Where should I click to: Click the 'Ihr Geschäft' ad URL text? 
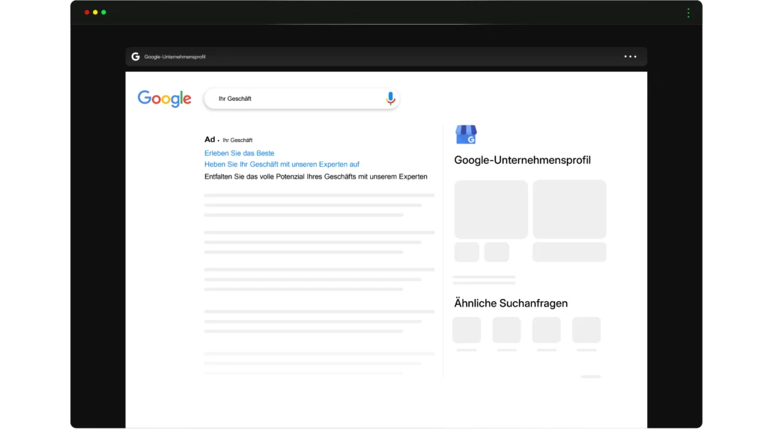[x=237, y=140]
